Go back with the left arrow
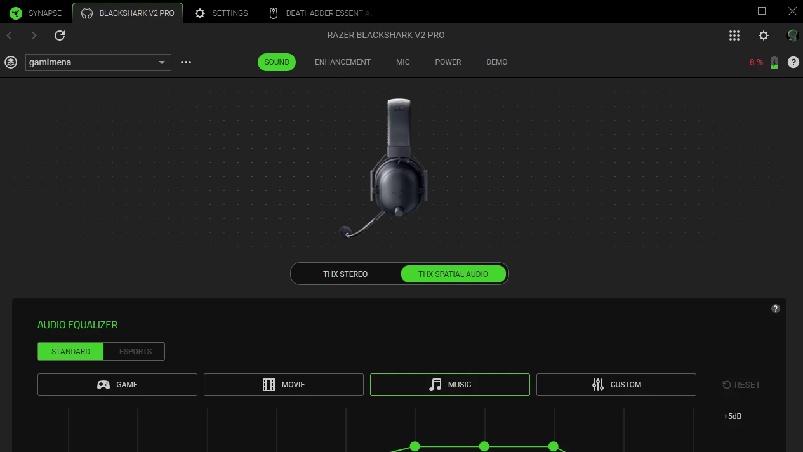 point(10,36)
